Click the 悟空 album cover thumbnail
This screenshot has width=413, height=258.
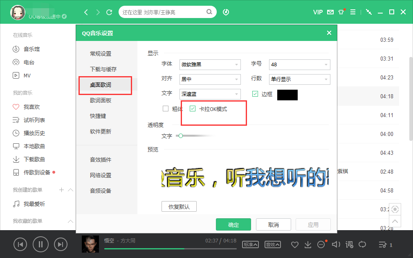(x=90, y=244)
